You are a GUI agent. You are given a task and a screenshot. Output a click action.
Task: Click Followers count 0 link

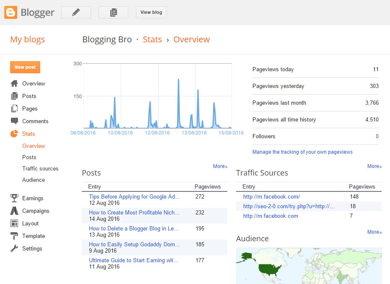[377, 136]
